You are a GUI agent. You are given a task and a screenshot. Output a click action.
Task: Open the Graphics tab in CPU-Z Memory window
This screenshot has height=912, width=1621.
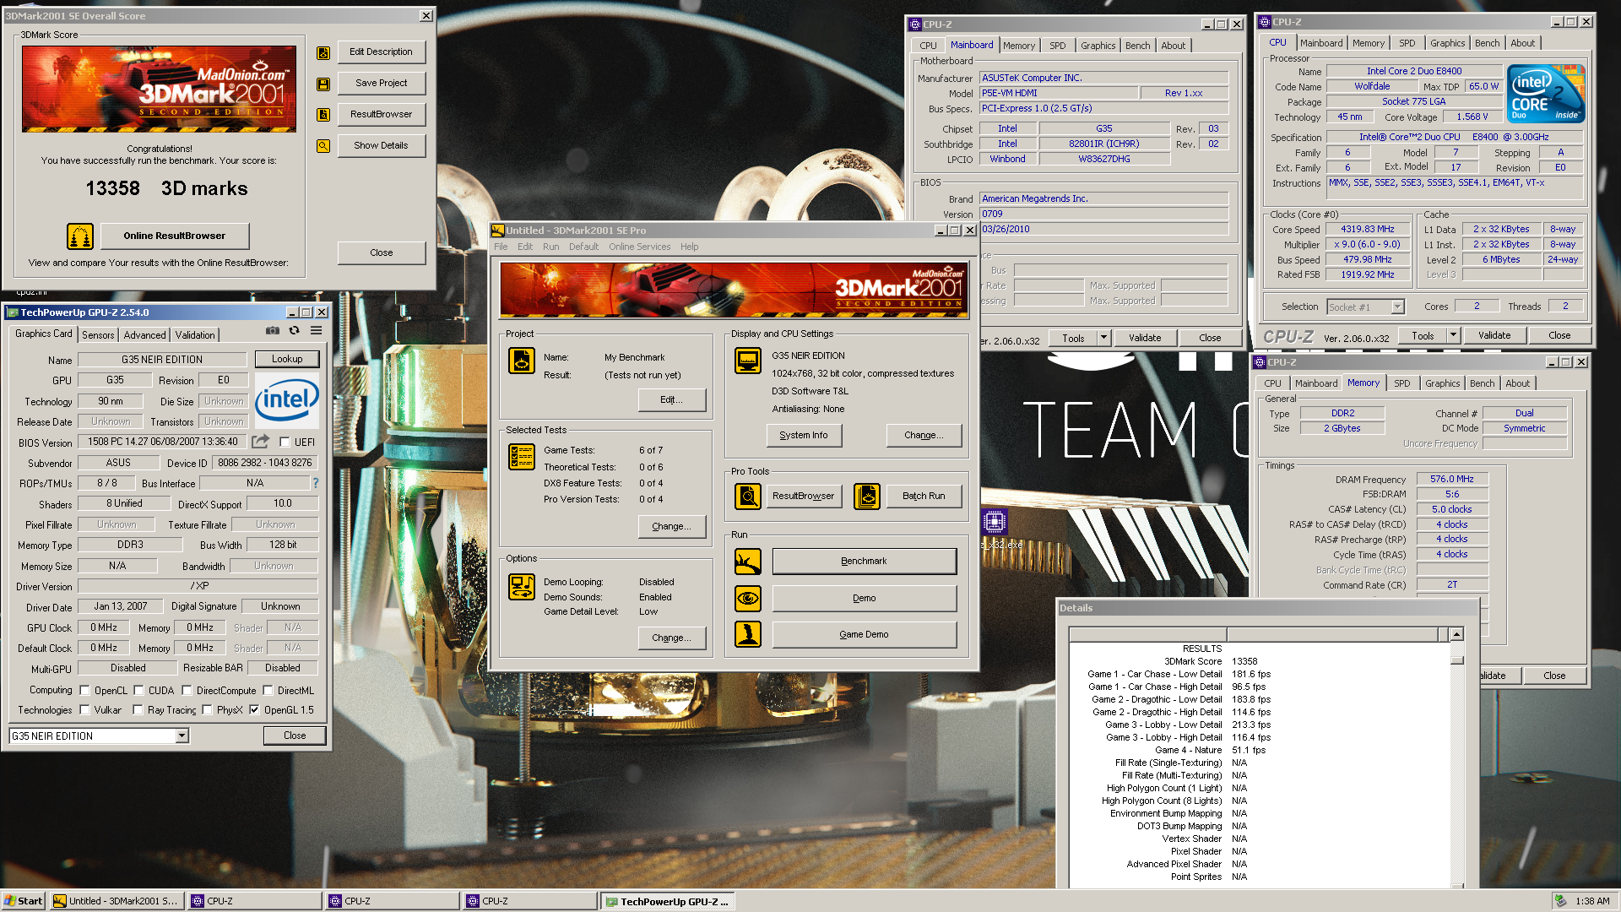[x=1442, y=383]
